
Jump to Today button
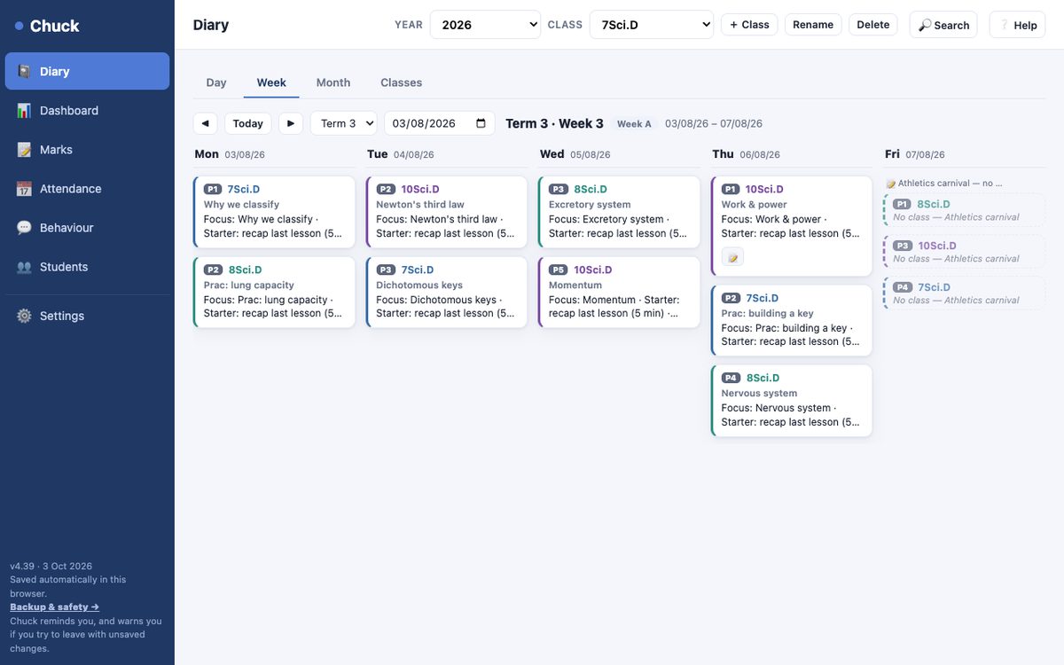[x=248, y=123]
